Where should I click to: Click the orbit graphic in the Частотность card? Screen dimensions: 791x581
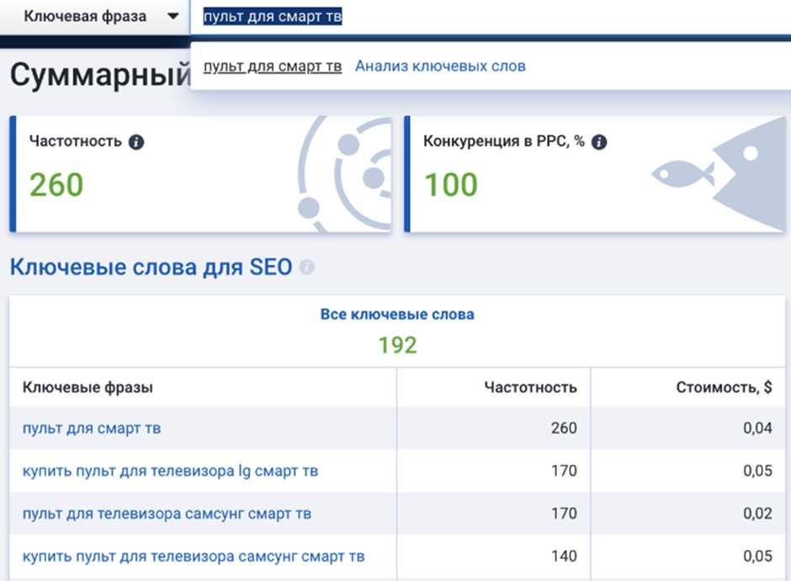coord(345,174)
